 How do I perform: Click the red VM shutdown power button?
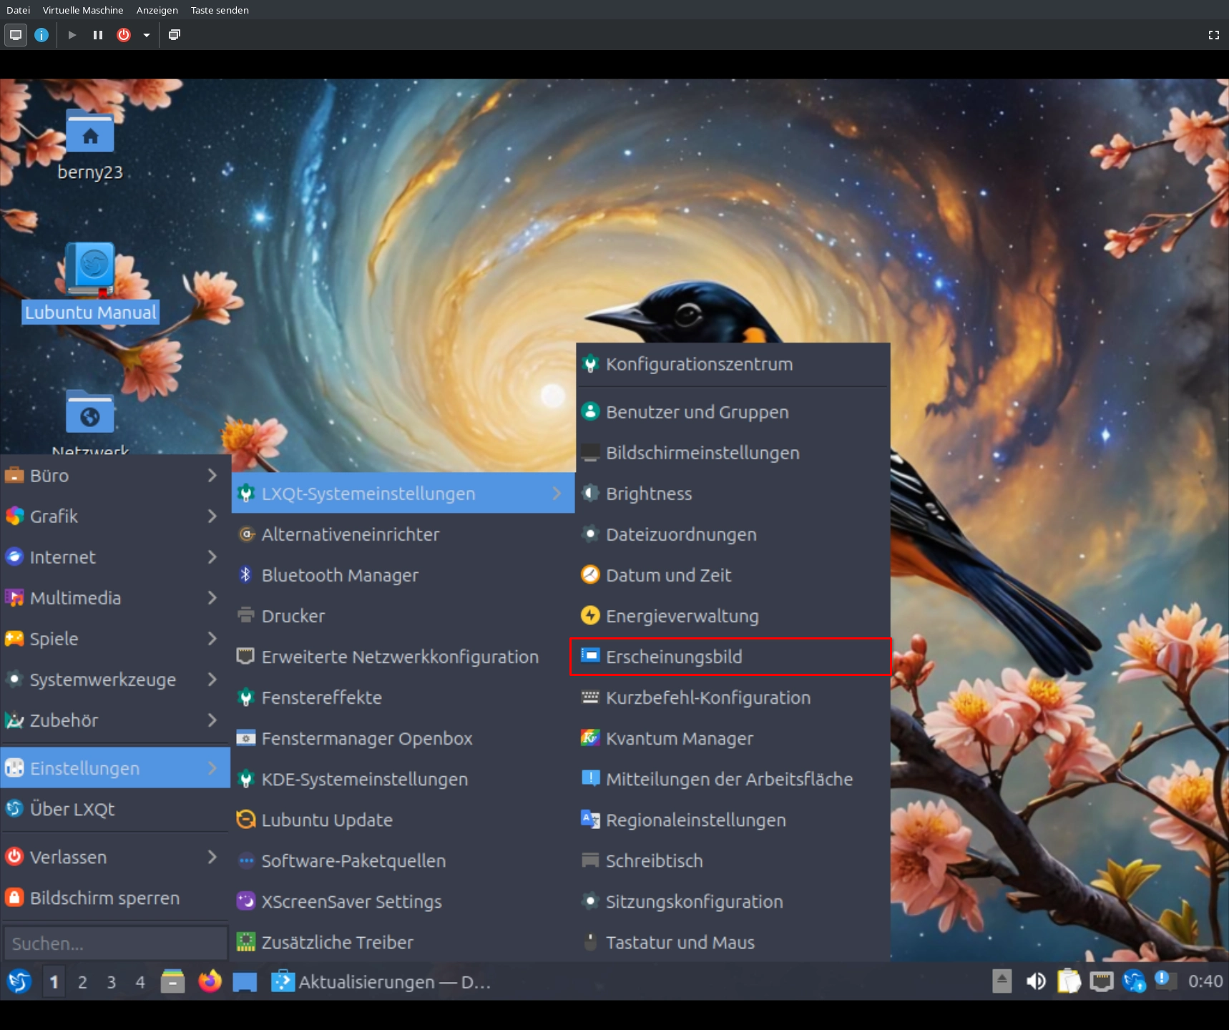click(x=124, y=35)
